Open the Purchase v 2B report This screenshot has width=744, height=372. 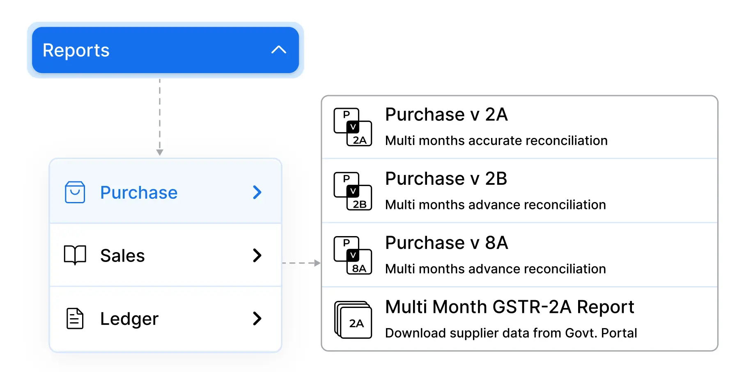point(520,191)
